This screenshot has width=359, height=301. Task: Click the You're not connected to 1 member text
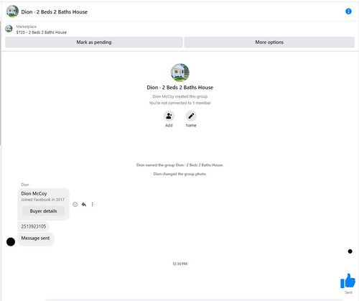[180, 103]
